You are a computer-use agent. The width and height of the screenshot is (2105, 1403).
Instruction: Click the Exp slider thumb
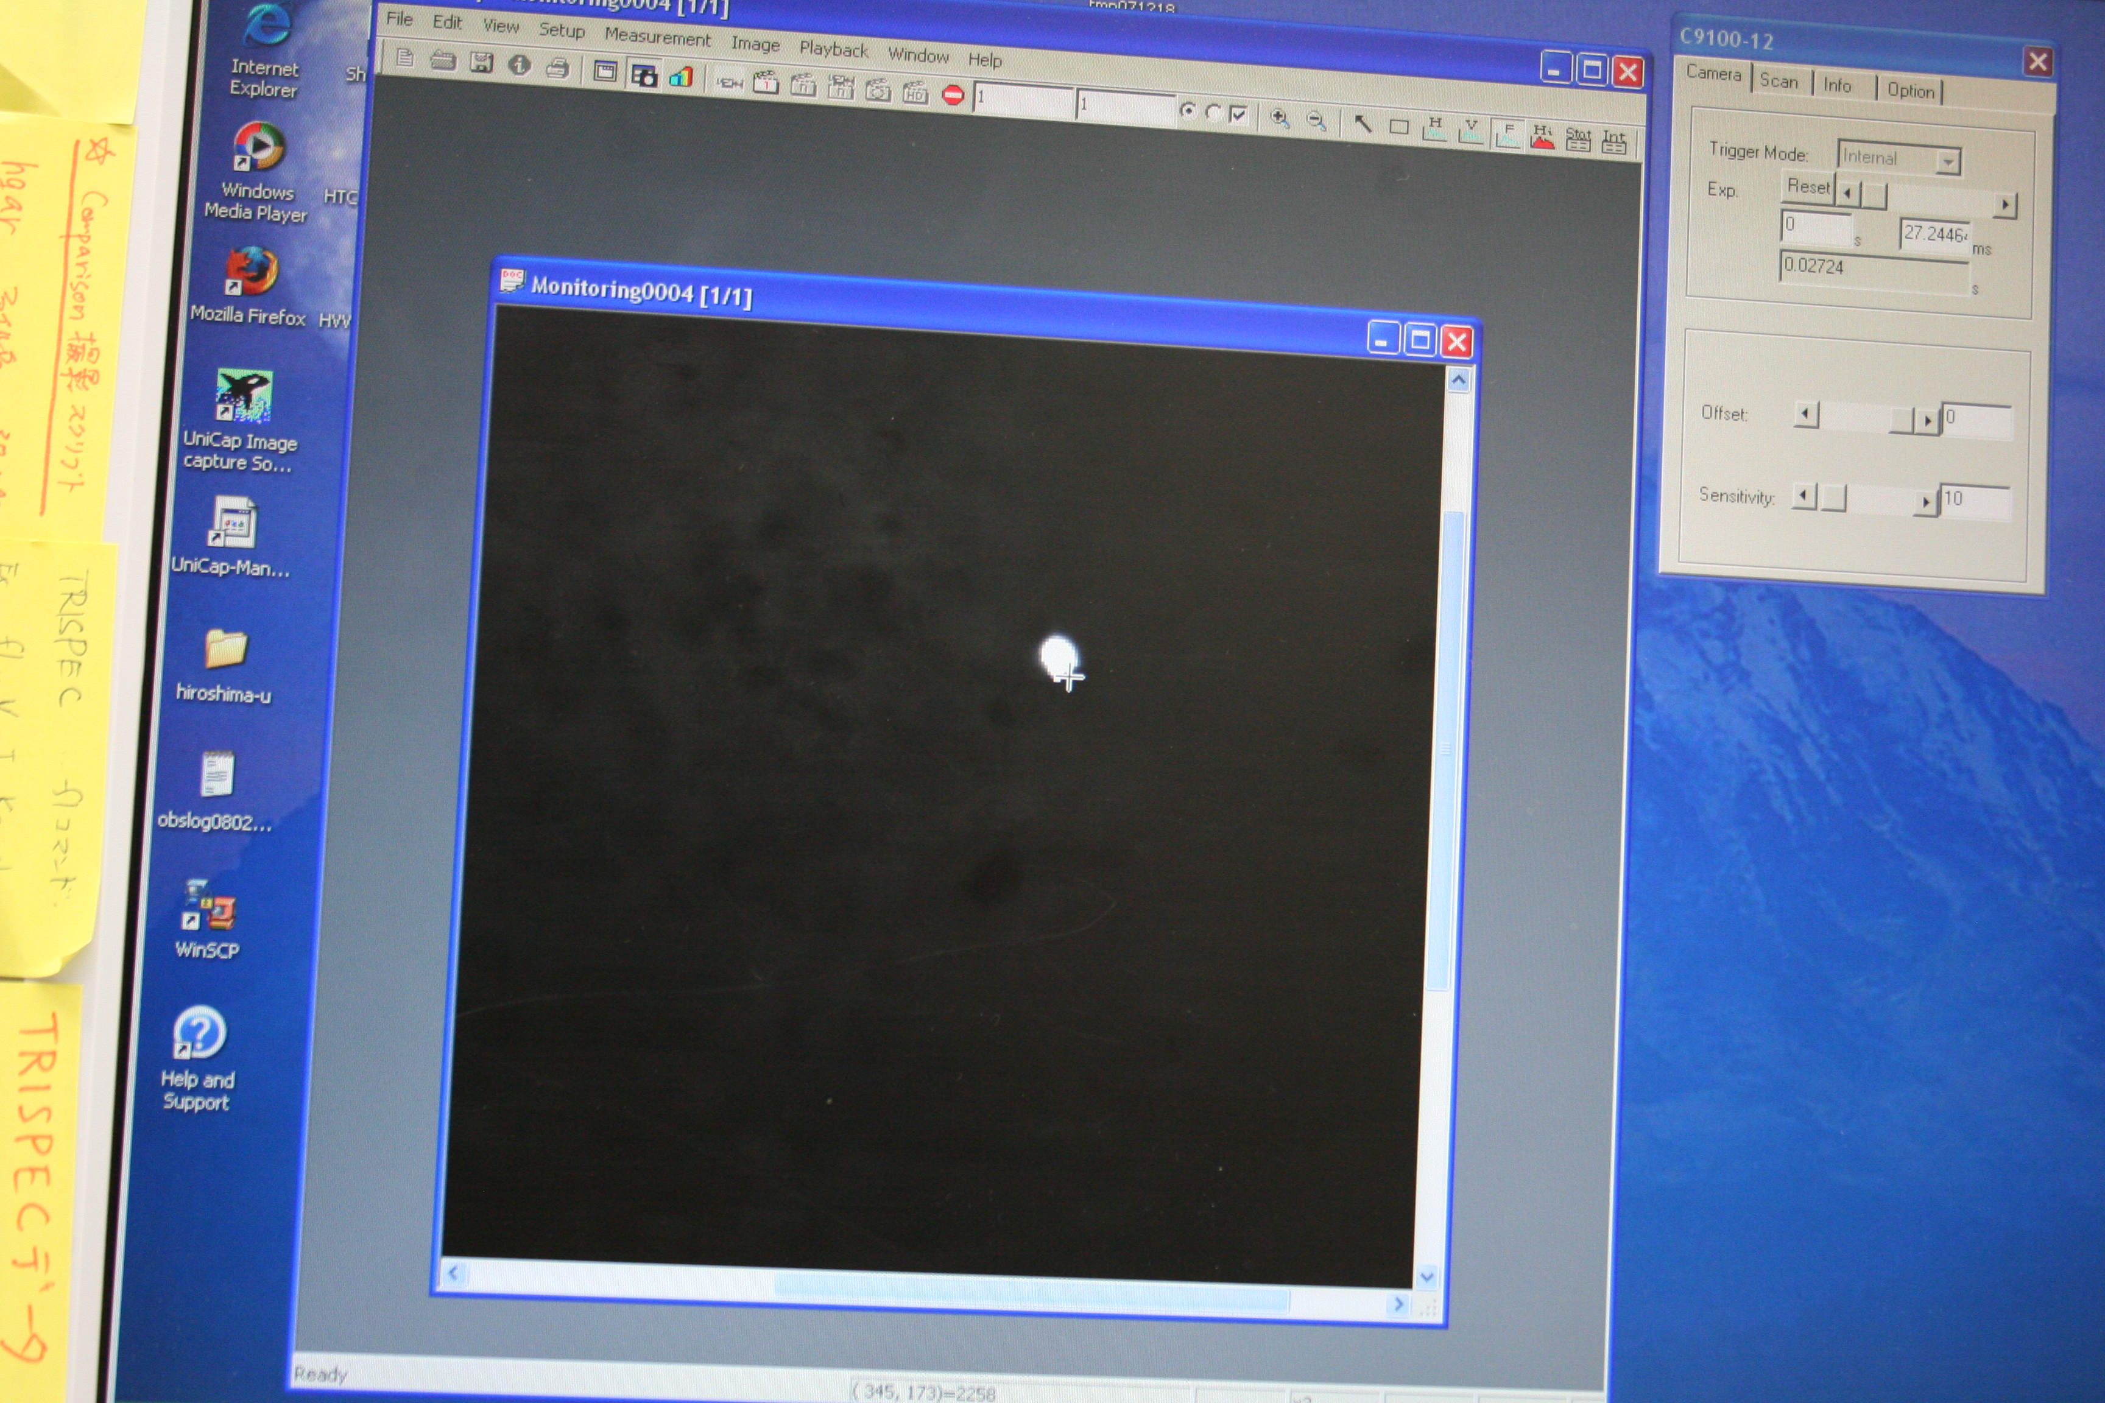[1873, 195]
